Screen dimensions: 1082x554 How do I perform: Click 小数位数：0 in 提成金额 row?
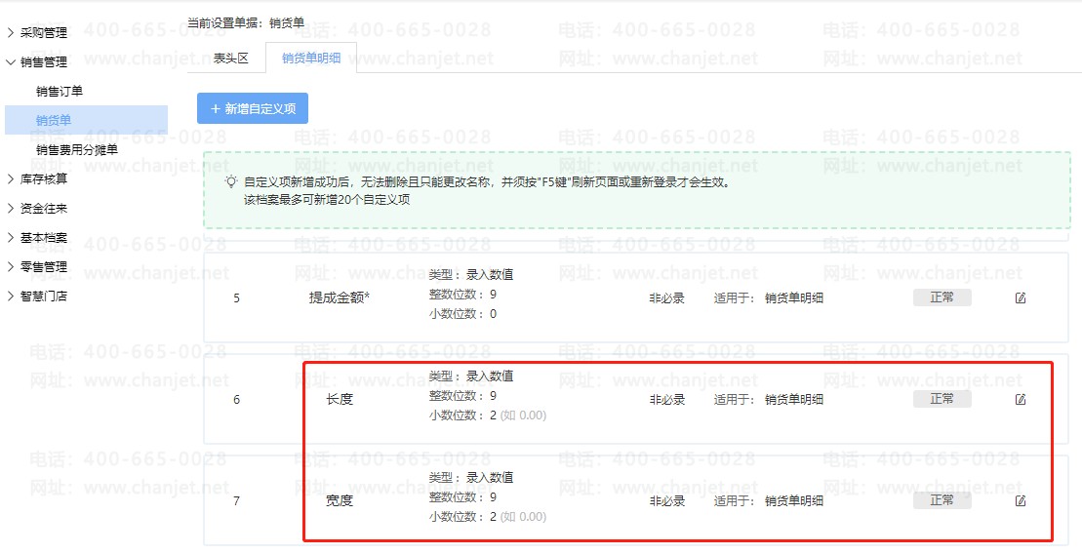pos(463,314)
